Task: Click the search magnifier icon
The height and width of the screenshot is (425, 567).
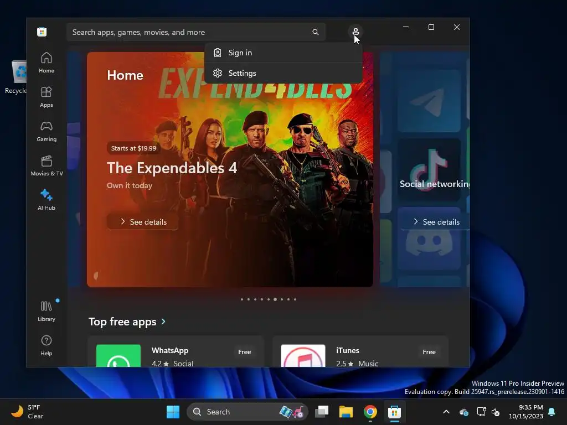Action: coord(315,32)
